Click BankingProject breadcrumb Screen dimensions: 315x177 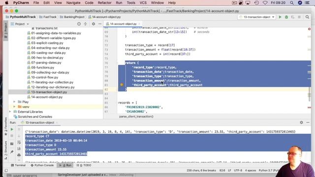(x=72, y=17)
